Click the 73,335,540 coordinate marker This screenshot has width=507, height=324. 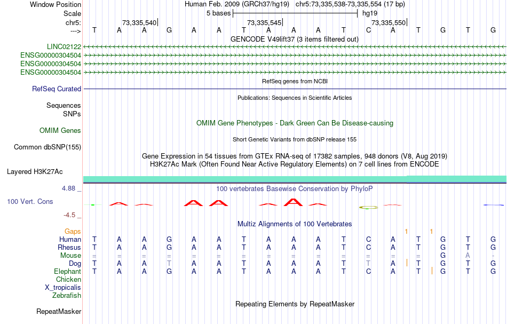point(139,22)
